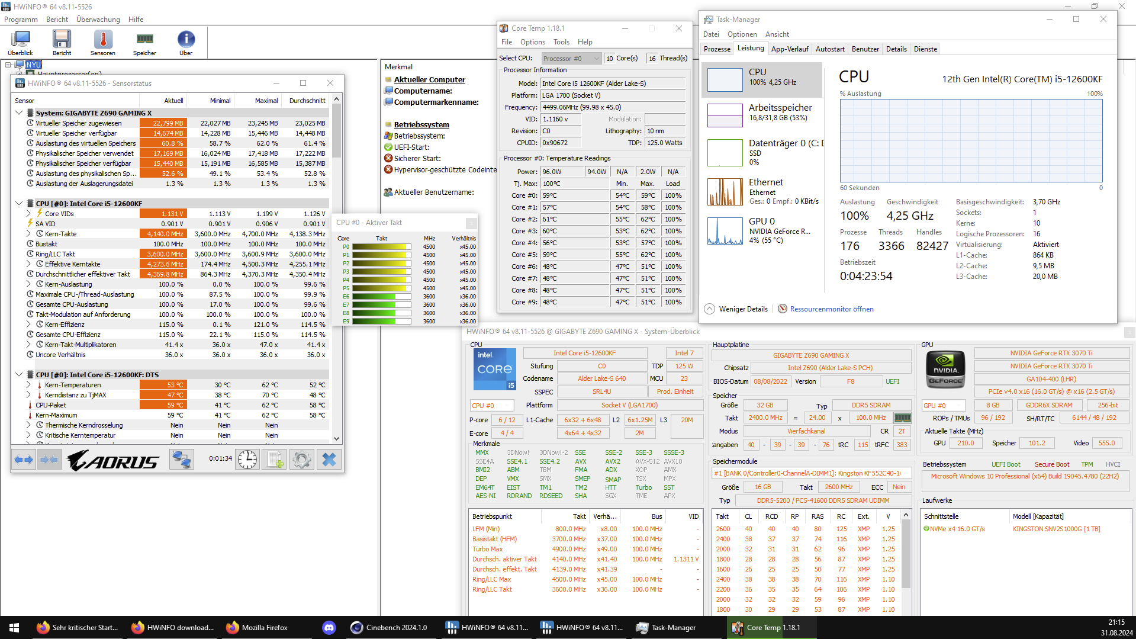This screenshot has height=639, width=1136.
Task: Open Cinebench 2024.1.0 from the taskbar
Action: point(390,628)
